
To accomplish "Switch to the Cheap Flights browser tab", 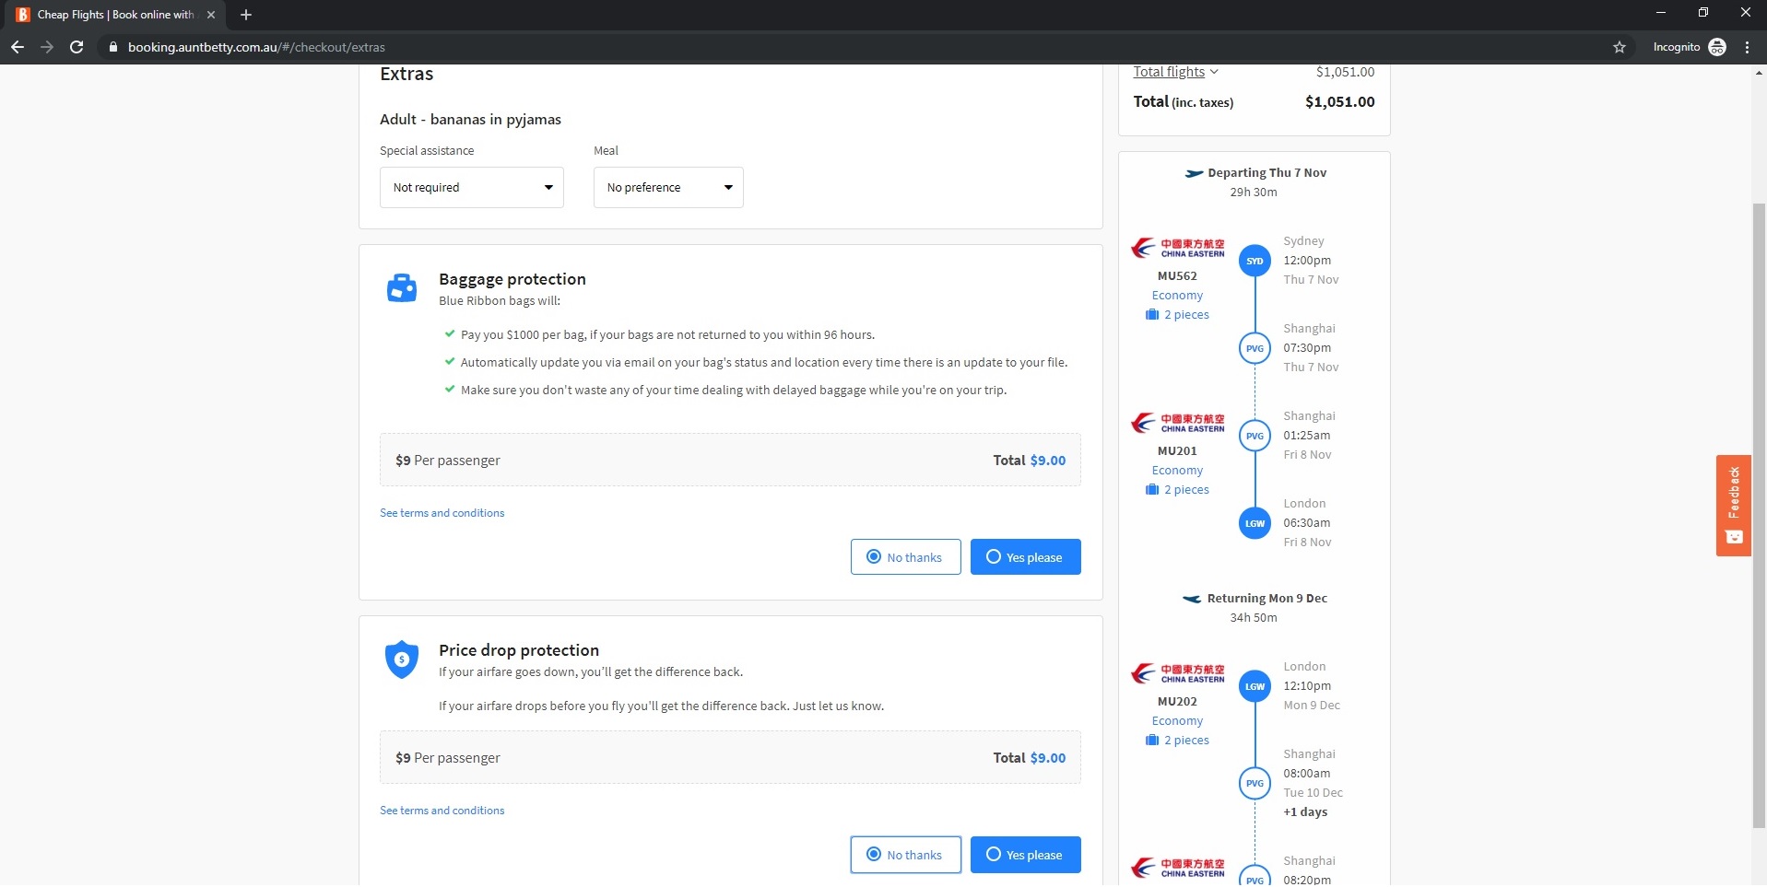I will [111, 15].
